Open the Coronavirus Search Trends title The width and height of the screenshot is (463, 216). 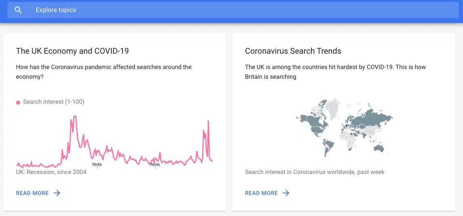click(293, 51)
